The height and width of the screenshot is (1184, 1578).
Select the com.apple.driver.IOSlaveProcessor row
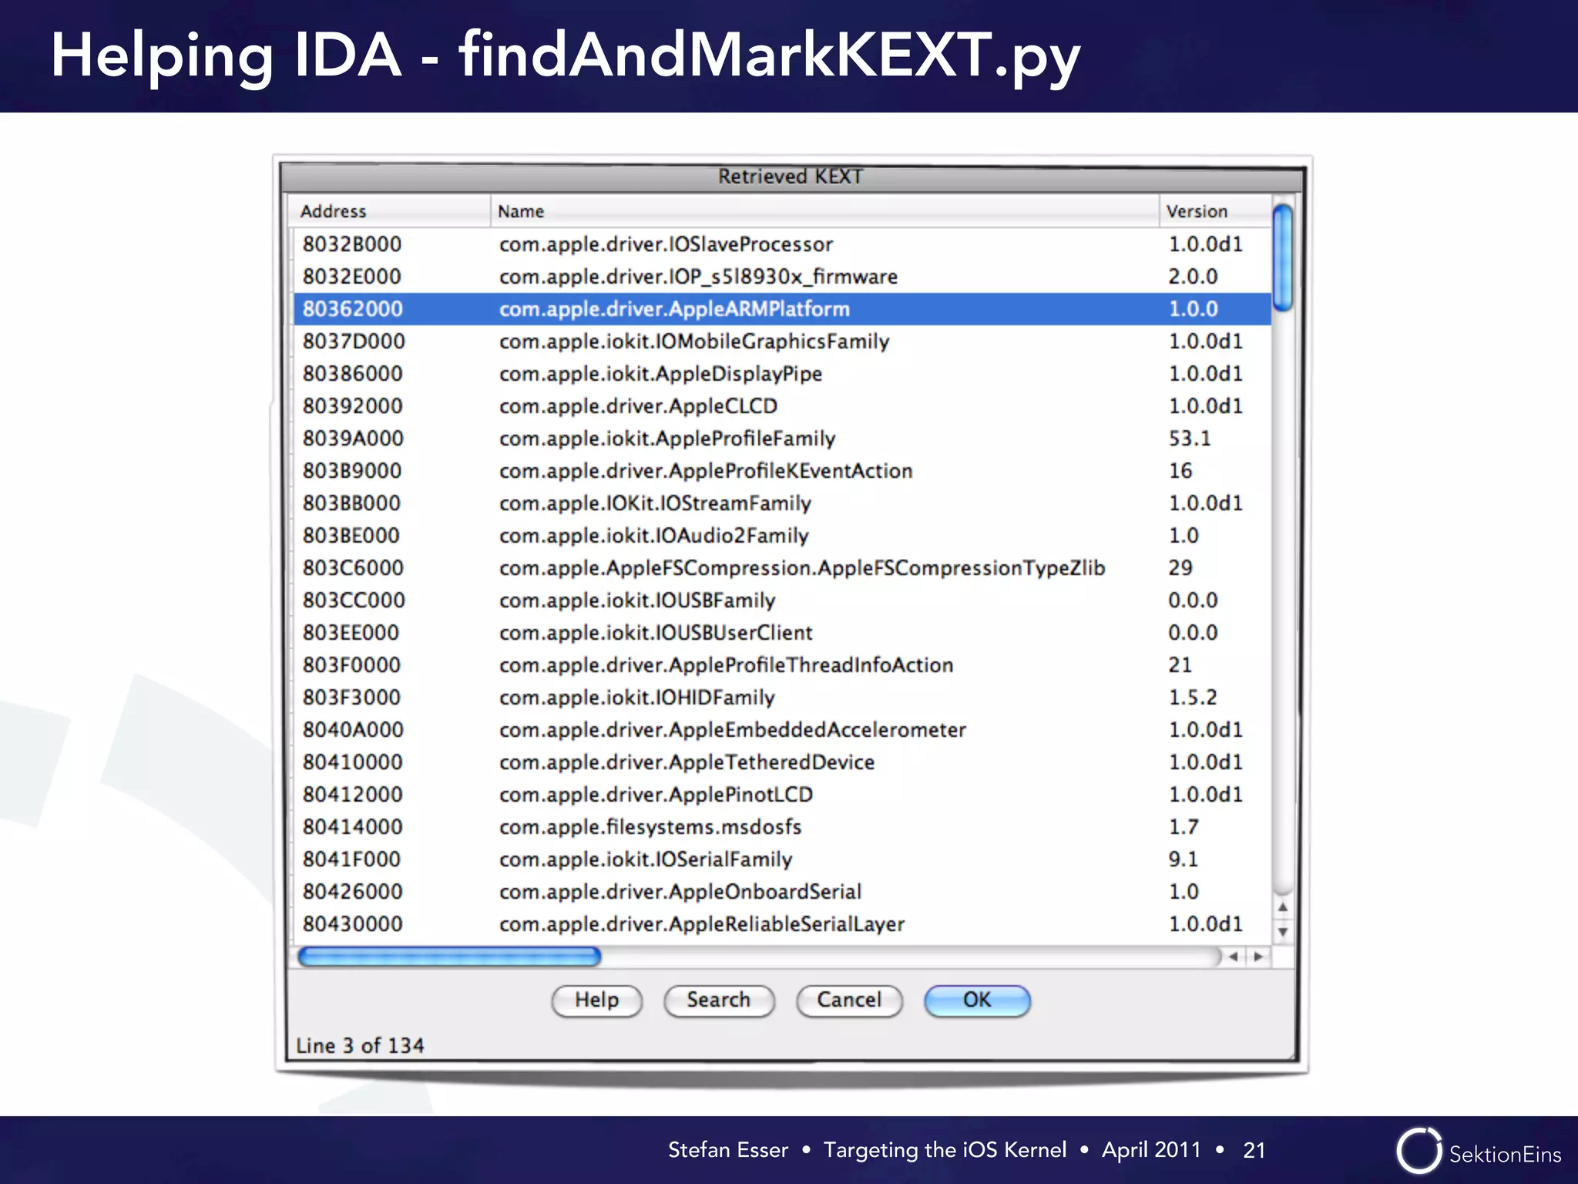(781, 244)
